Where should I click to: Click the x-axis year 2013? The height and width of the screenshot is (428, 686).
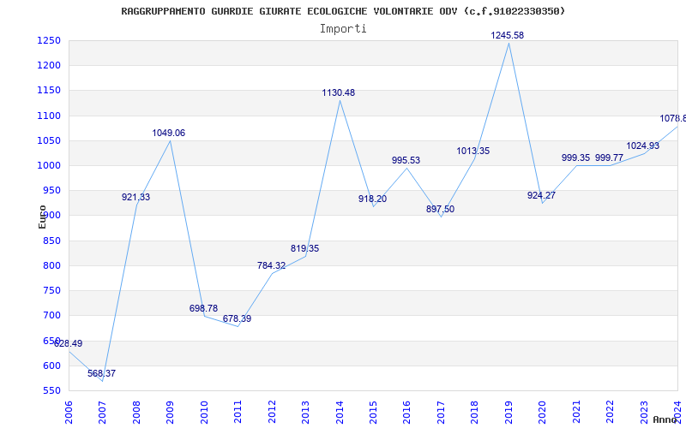[x=305, y=413]
